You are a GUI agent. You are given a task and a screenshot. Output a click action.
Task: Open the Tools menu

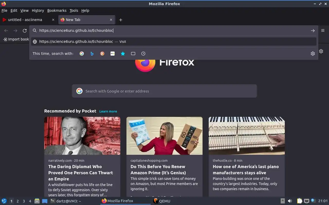coord(74,11)
